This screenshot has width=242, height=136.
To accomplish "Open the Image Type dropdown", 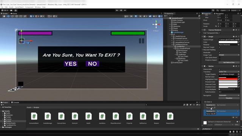I will click(229, 55).
